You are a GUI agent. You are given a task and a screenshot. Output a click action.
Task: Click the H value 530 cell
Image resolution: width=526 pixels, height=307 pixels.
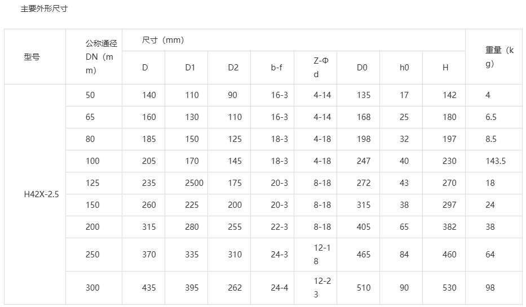pyautogui.click(x=444, y=288)
